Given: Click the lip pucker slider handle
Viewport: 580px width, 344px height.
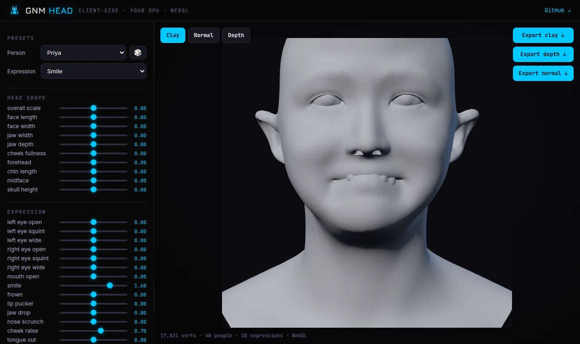Looking at the screenshot, I should [93, 304].
